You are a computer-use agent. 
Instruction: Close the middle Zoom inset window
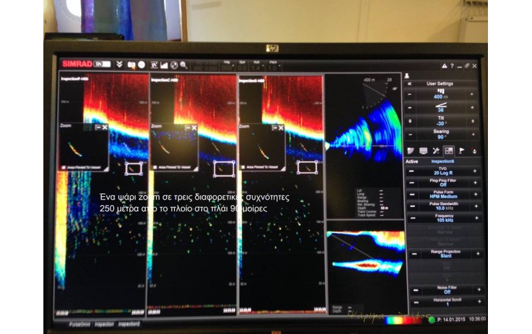194,128
